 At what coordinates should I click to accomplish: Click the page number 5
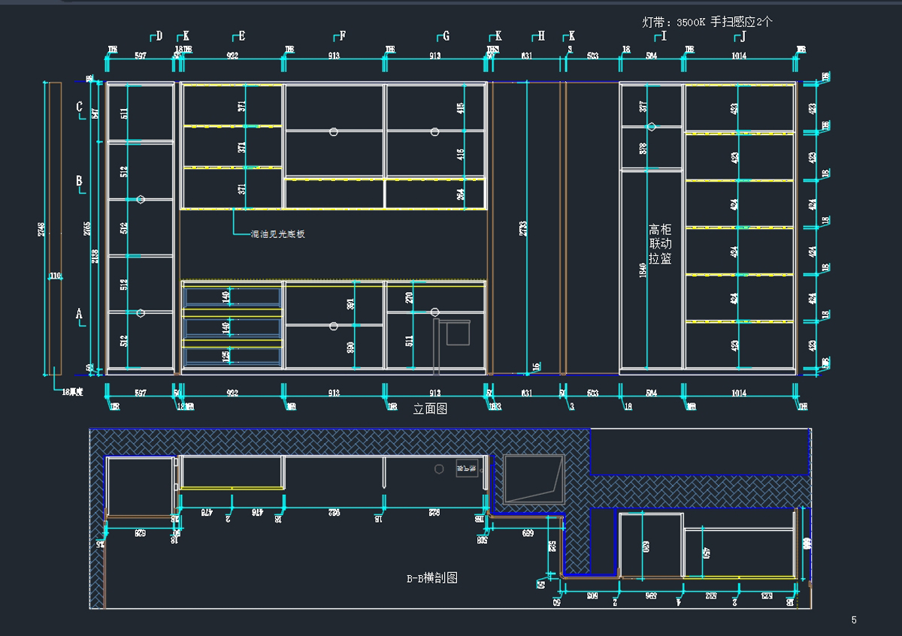(854, 620)
